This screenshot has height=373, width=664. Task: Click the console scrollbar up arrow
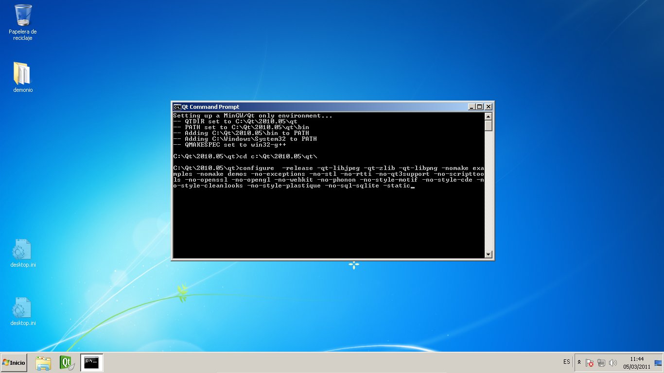point(489,117)
